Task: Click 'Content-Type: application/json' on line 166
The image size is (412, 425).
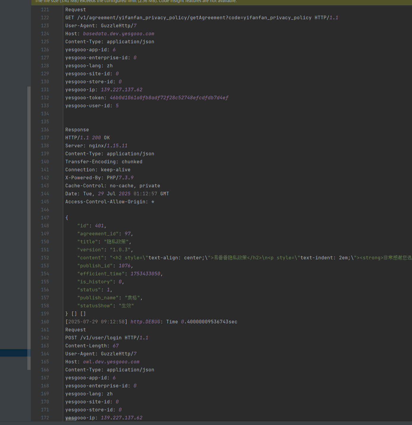Action: (110, 370)
